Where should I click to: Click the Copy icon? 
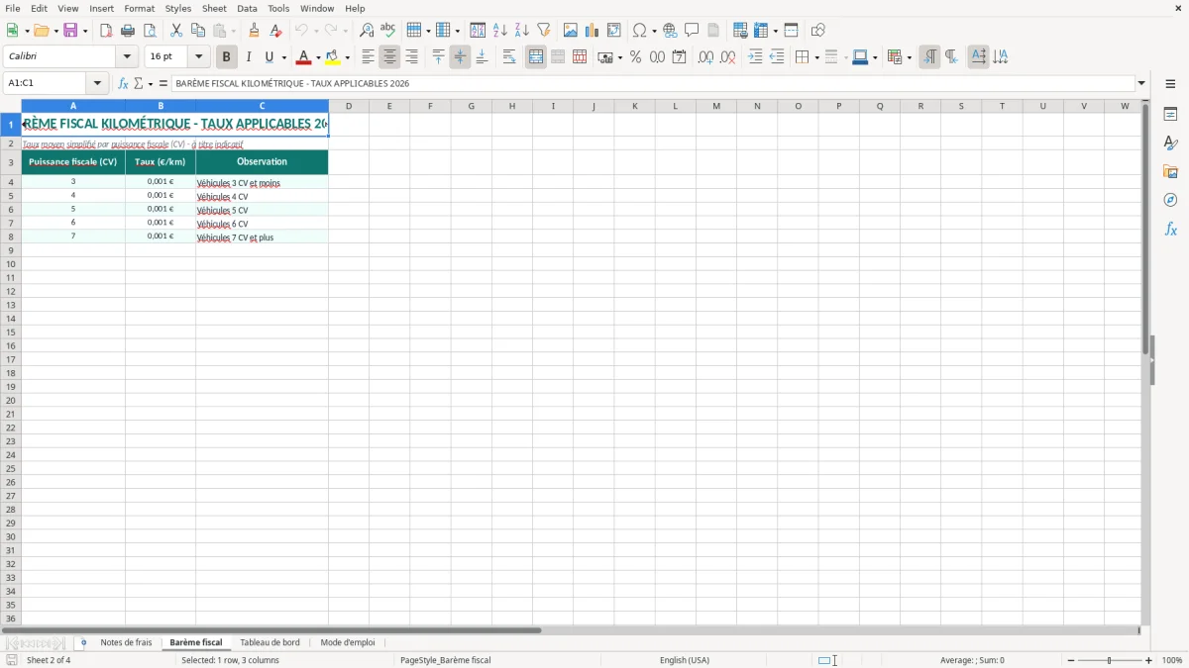click(x=198, y=31)
